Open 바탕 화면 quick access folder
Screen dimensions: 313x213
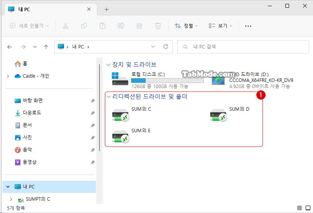coord(29,100)
